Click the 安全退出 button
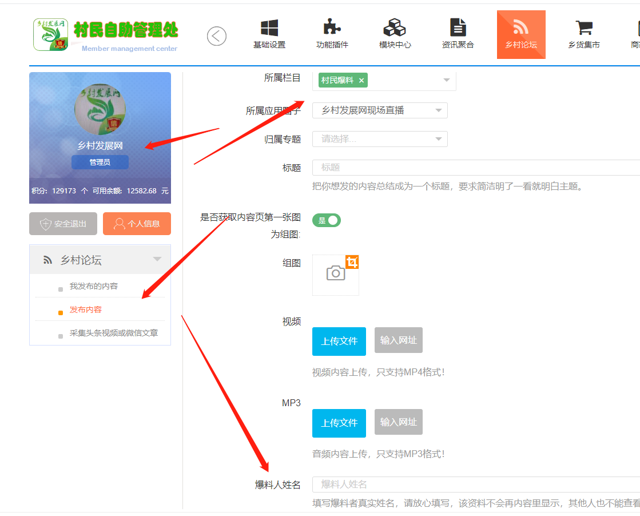640x516 pixels. (x=63, y=224)
